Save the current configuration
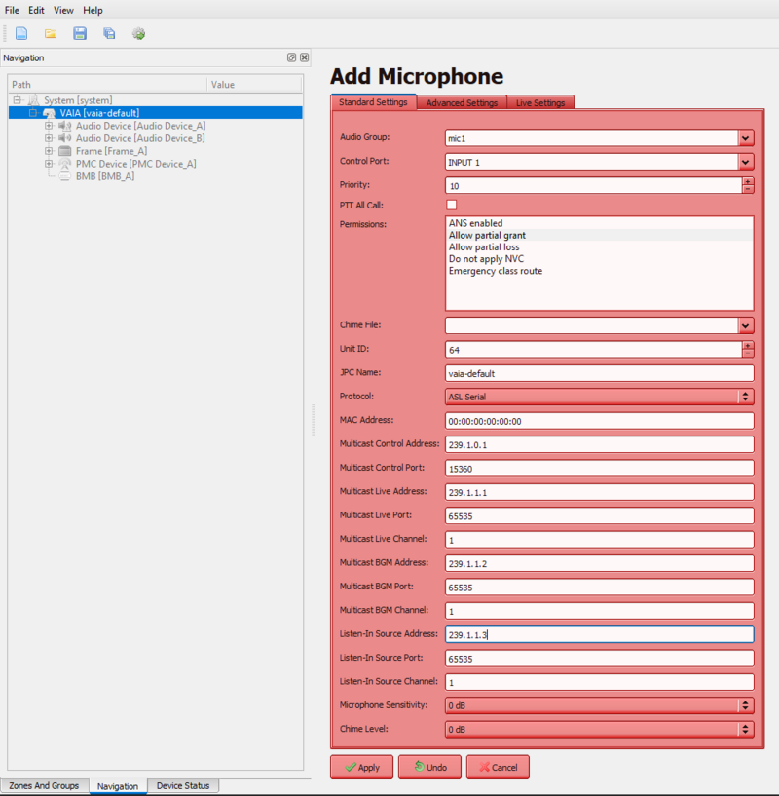 [x=79, y=32]
